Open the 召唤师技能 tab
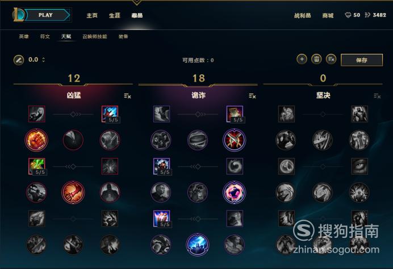The image size is (393, 269). [95, 36]
